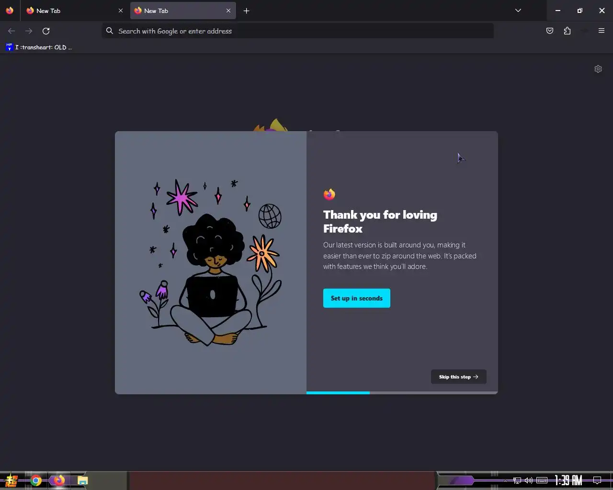Go forward with the forward arrow

click(29, 31)
